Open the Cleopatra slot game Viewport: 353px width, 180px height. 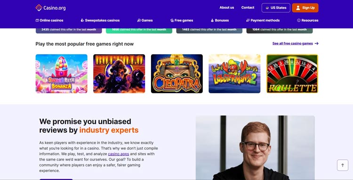click(176, 74)
